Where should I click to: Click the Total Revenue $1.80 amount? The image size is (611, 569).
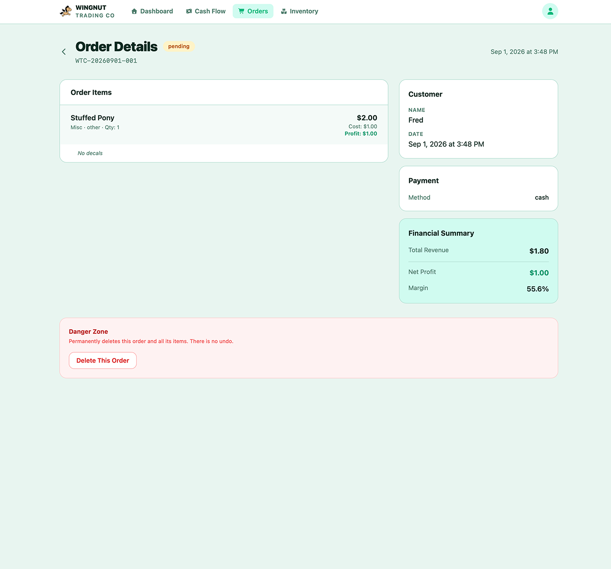coord(539,251)
